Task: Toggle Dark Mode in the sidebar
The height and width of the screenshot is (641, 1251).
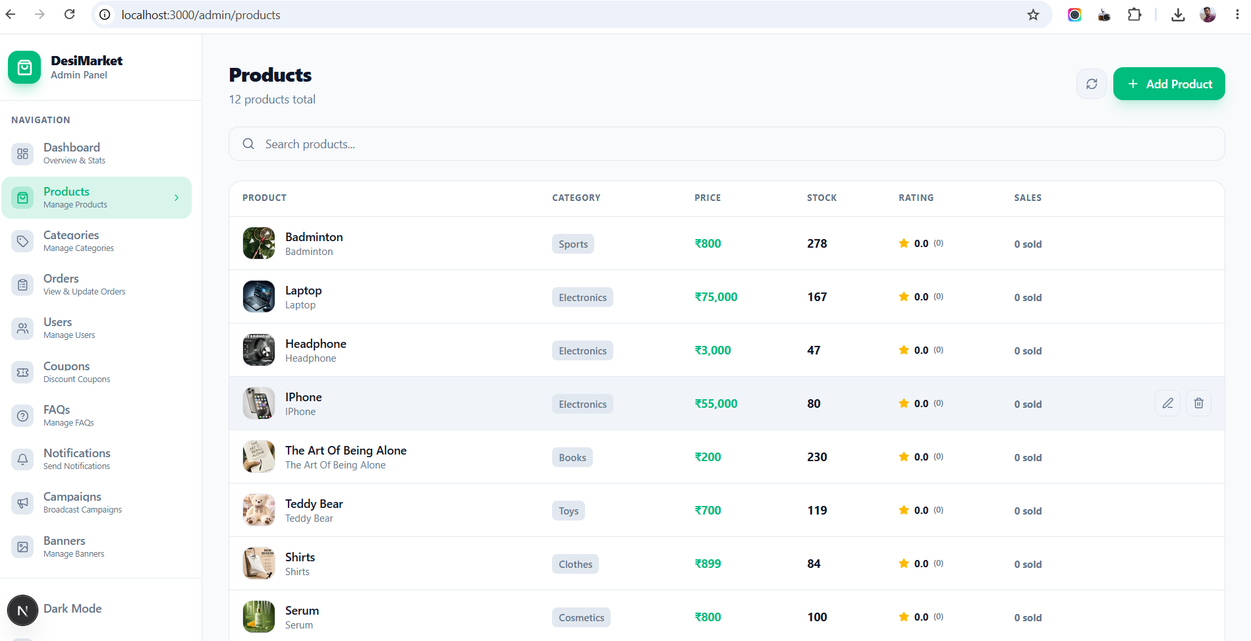Action: pos(72,609)
